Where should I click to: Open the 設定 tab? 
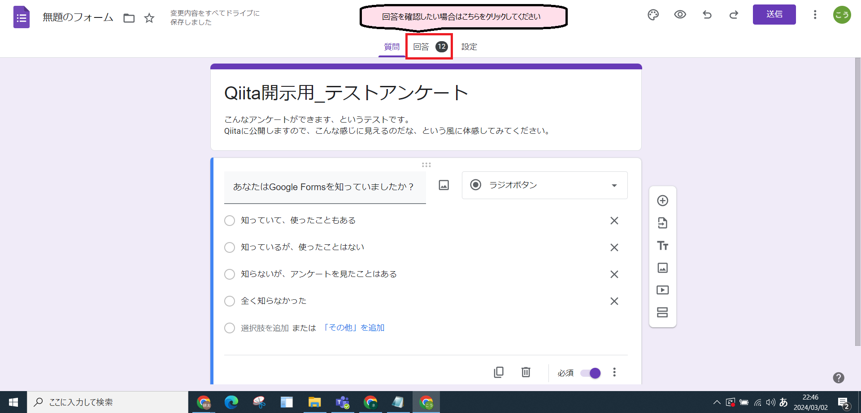tap(469, 46)
